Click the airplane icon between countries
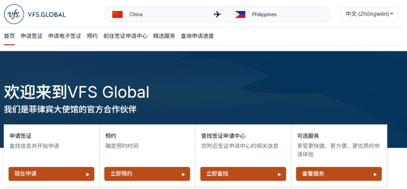The width and height of the screenshot is (407, 189). 218,14
